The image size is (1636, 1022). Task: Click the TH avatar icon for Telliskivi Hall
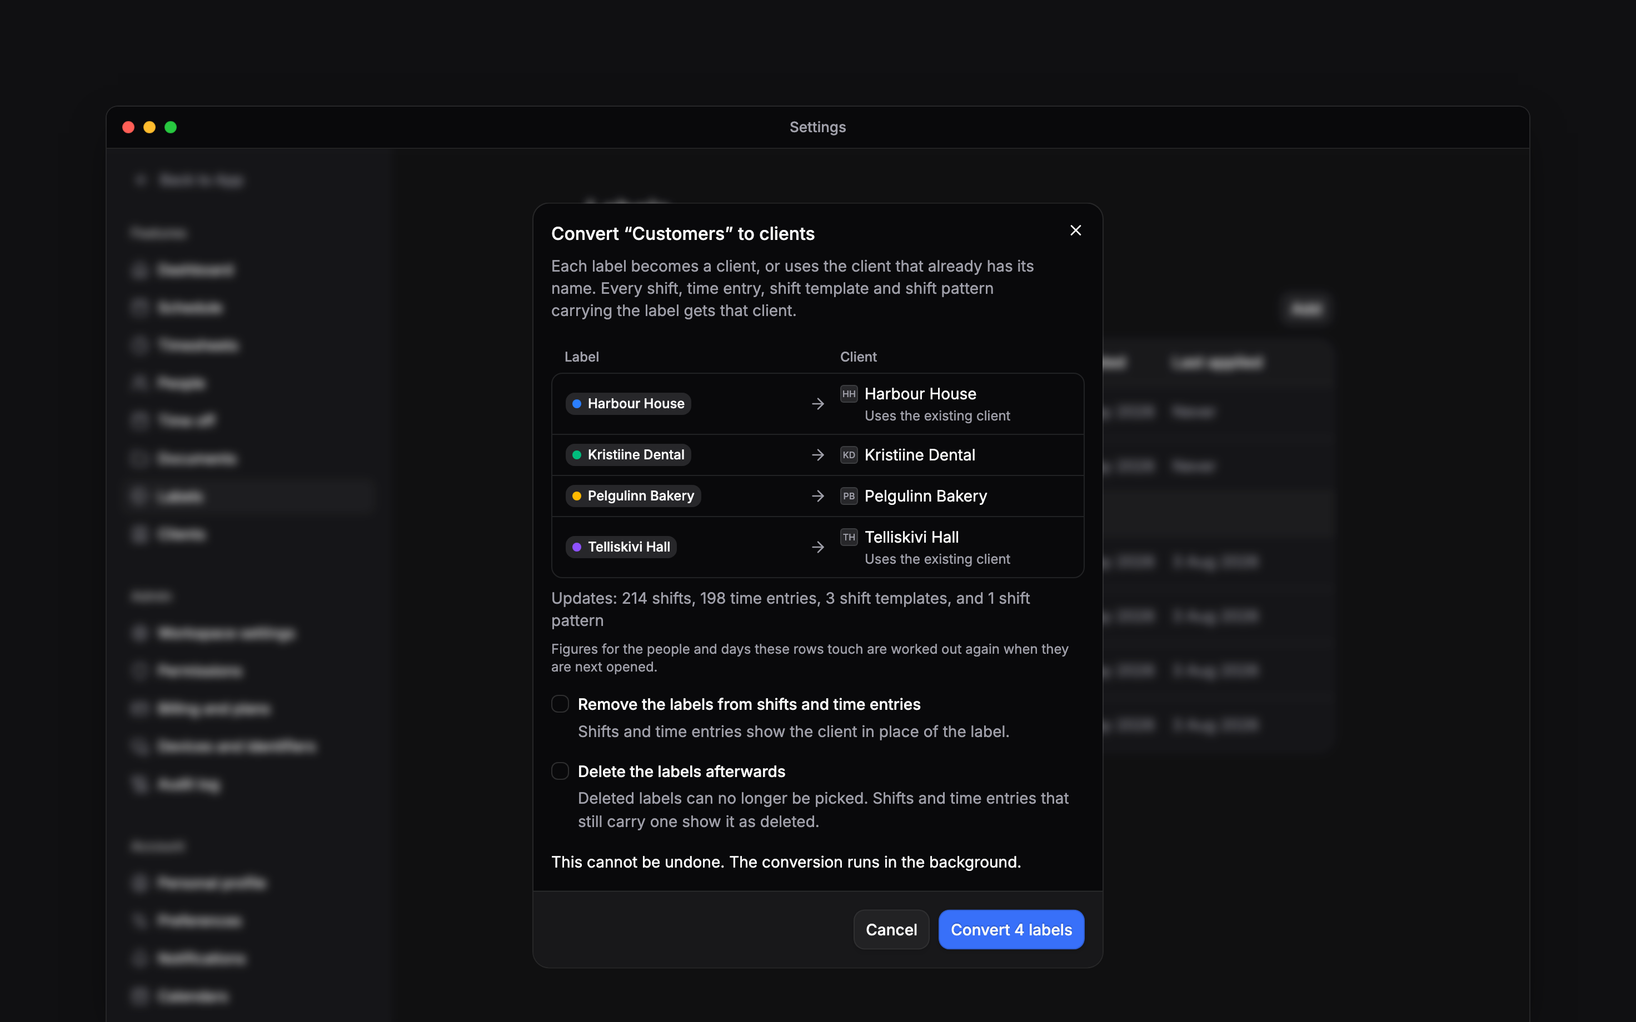tap(849, 537)
